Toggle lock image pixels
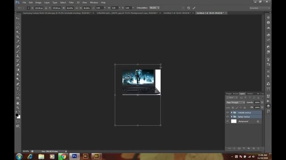Viewport: 286px width, 160px height. click(x=237, y=108)
